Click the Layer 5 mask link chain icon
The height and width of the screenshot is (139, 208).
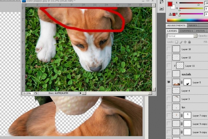click(x=182, y=82)
